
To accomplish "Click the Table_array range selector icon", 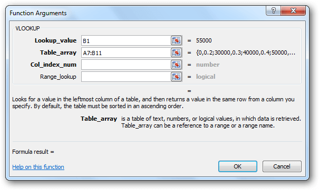I will coord(177,52).
